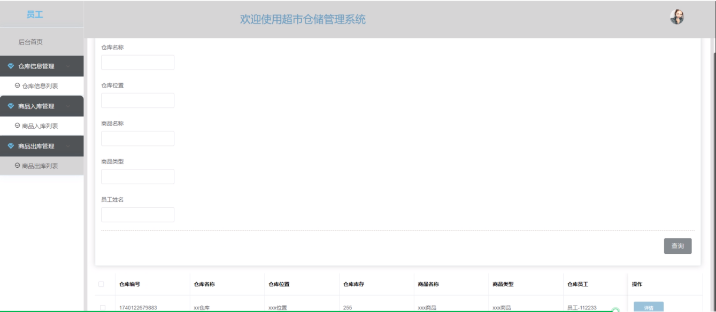The height and width of the screenshot is (312, 716).
Task: Click the check-circle icon before 仓库信息列表
Action: click(17, 85)
